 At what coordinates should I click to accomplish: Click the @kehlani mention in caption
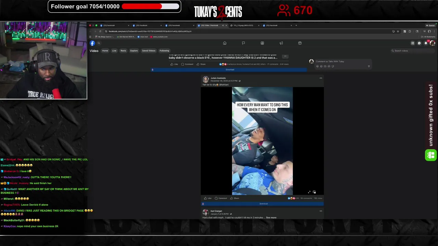224,85
